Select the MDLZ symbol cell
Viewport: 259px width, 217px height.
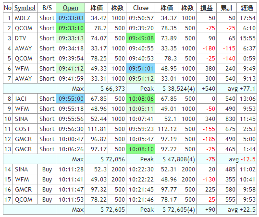pyautogui.click(x=25, y=18)
